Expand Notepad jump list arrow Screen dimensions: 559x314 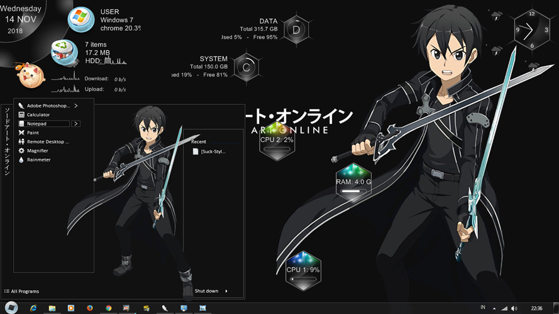(x=75, y=124)
